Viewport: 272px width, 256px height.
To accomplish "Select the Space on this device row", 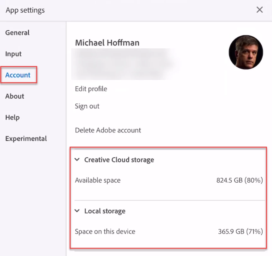I will coord(169,231).
